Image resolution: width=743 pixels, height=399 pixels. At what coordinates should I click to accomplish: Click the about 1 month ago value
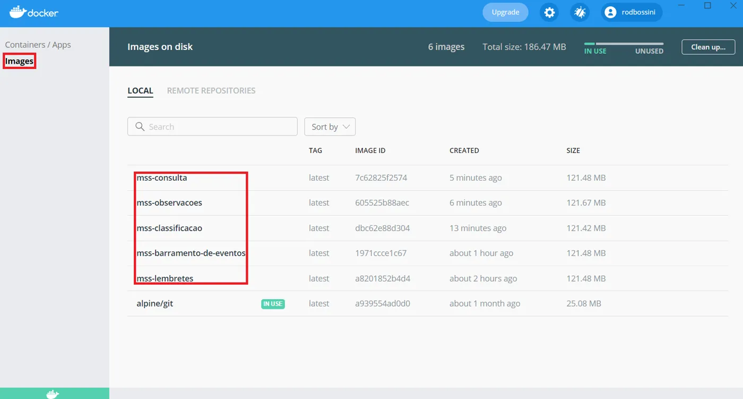(x=485, y=304)
